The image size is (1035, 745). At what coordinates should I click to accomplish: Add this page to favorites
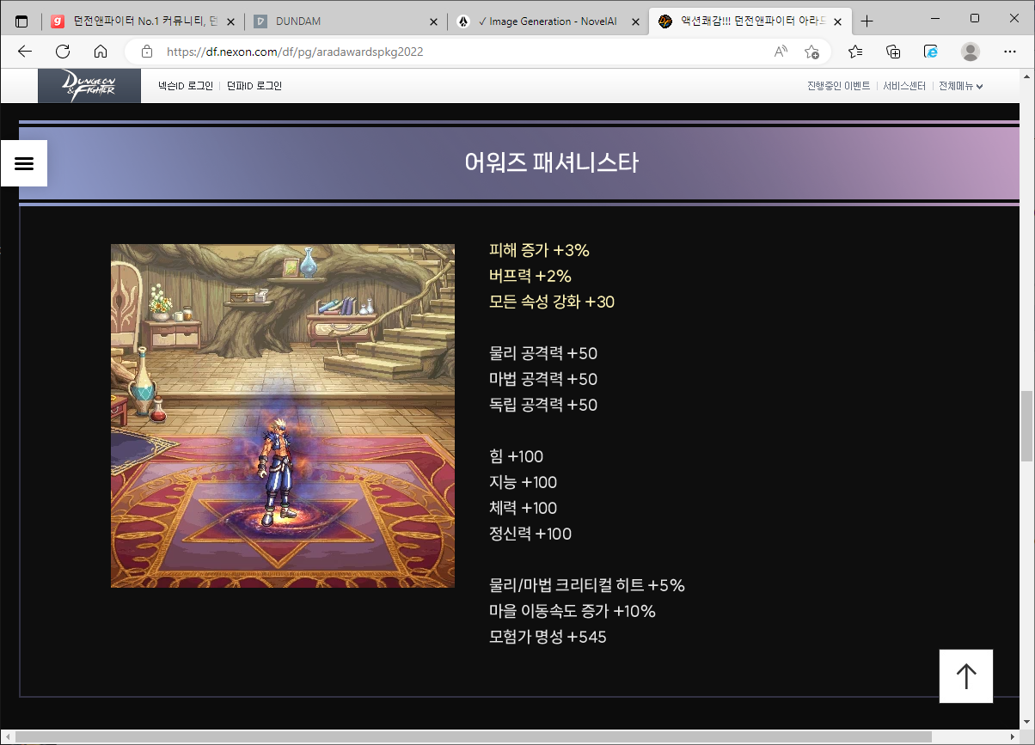pos(811,52)
